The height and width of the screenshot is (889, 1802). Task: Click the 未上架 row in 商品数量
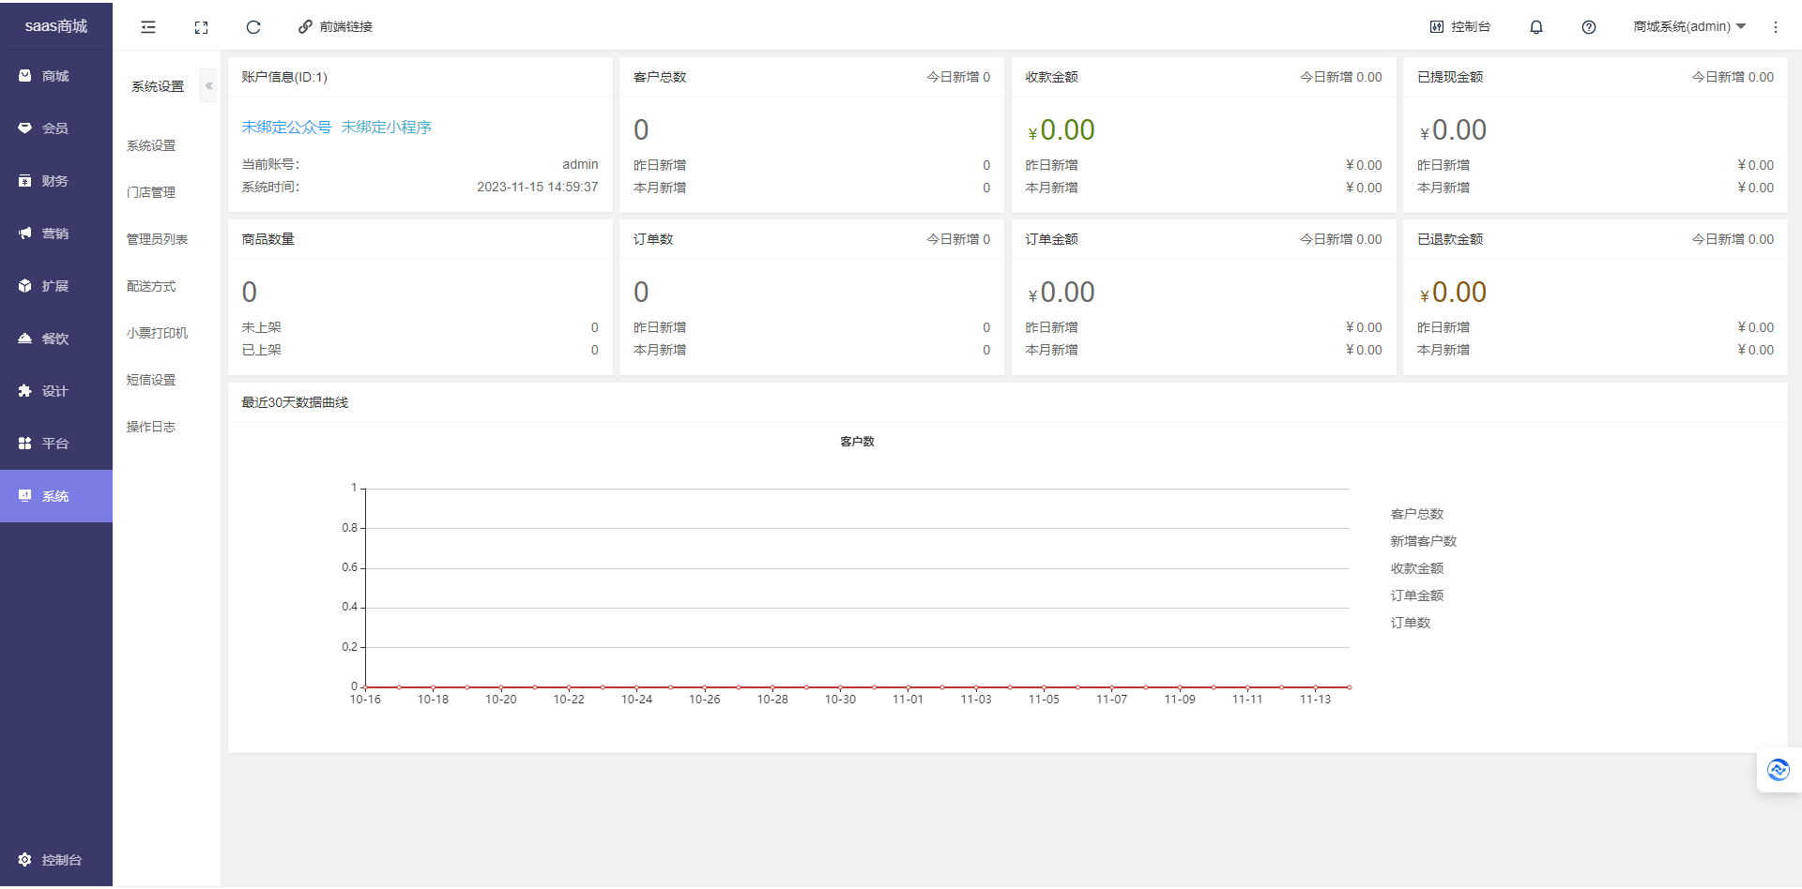point(420,327)
